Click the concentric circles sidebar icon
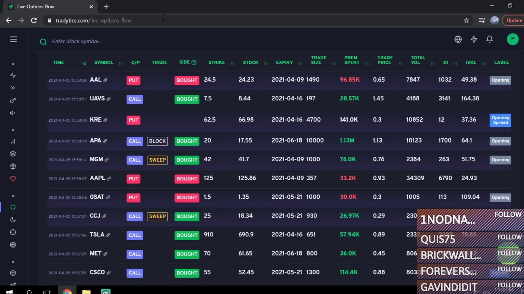 13,245
